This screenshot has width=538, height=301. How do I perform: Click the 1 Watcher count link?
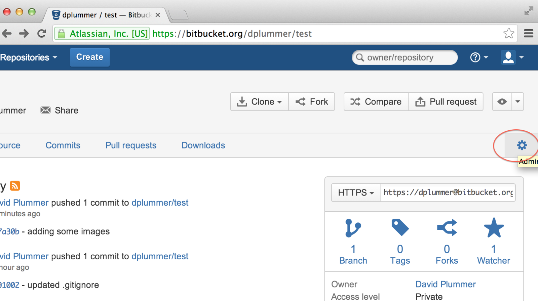(x=494, y=254)
